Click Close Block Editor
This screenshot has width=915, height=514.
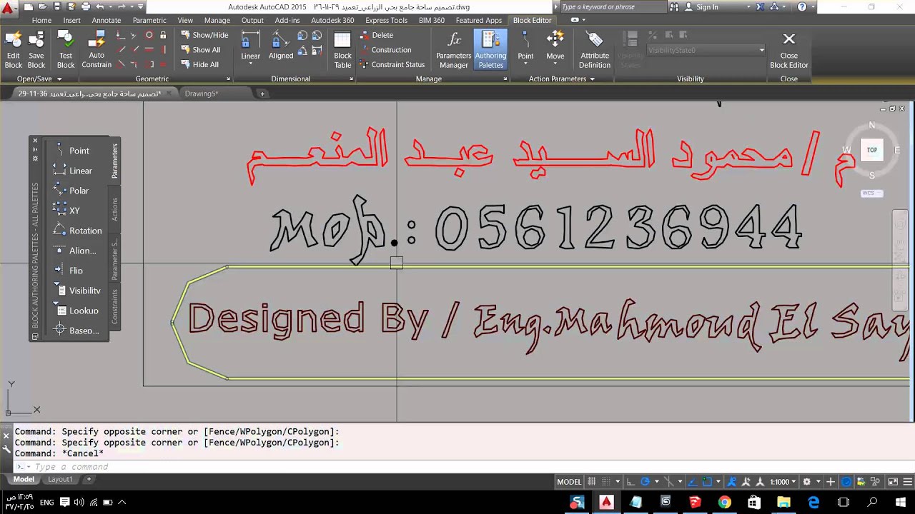tap(788, 50)
